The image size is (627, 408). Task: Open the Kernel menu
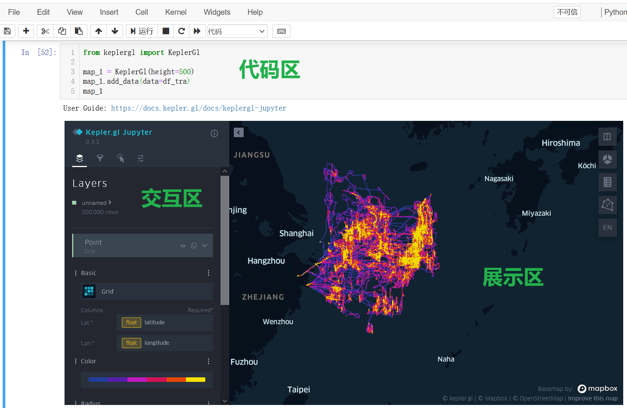[175, 12]
